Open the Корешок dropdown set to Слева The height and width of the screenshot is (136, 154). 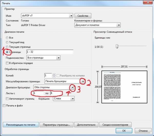(73, 99)
